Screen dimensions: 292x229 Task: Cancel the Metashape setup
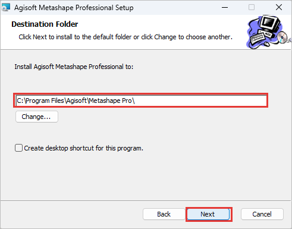pos(262,214)
